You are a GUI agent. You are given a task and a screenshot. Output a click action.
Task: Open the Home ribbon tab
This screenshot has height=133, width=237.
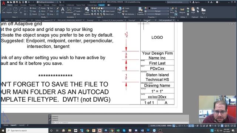(x=10, y=5)
